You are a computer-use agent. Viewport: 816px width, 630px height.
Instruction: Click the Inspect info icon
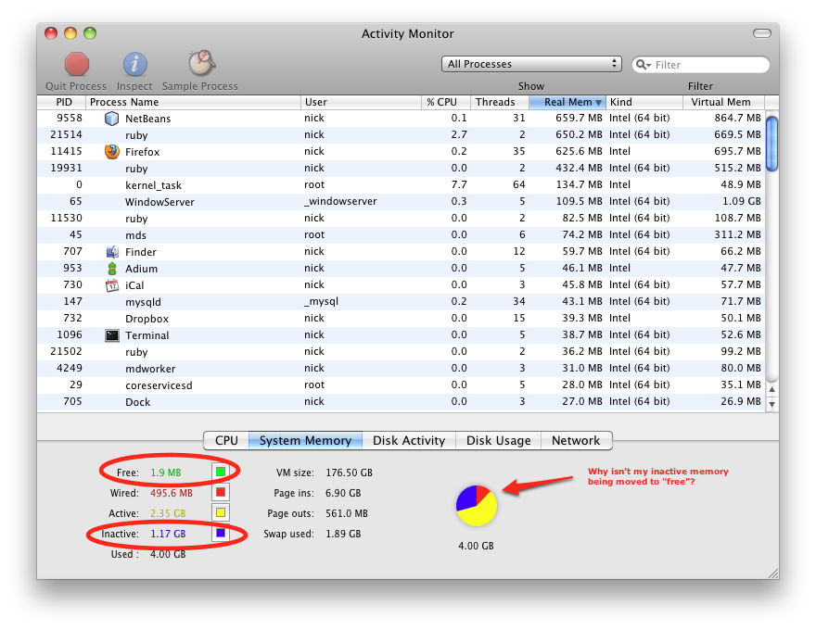(134, 65)
